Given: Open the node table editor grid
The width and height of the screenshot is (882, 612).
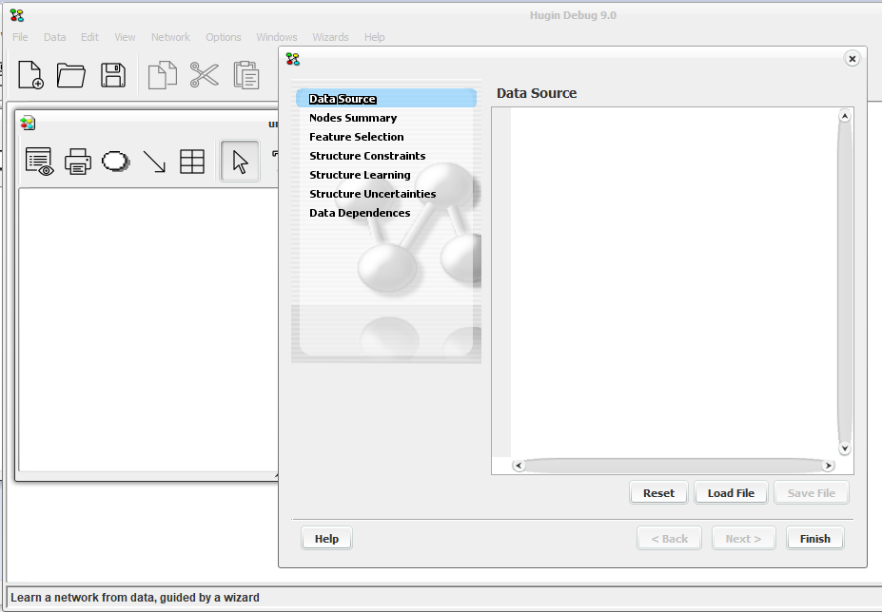Looking at the screenshot, I should (192, 161).
